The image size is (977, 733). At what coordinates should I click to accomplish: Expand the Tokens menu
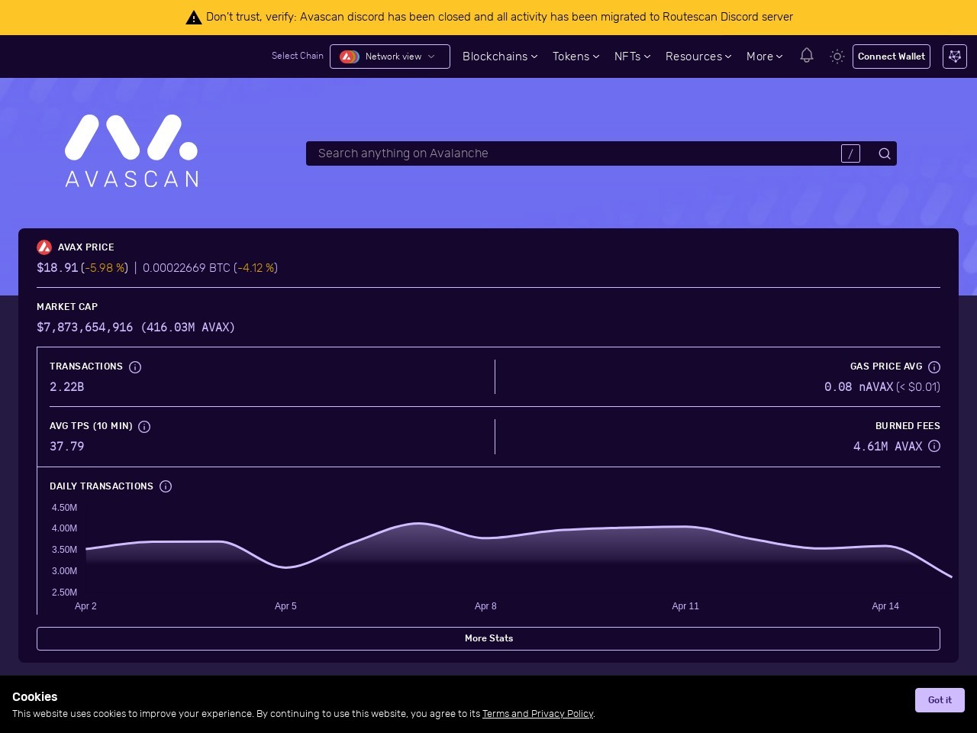coord(576,57)
